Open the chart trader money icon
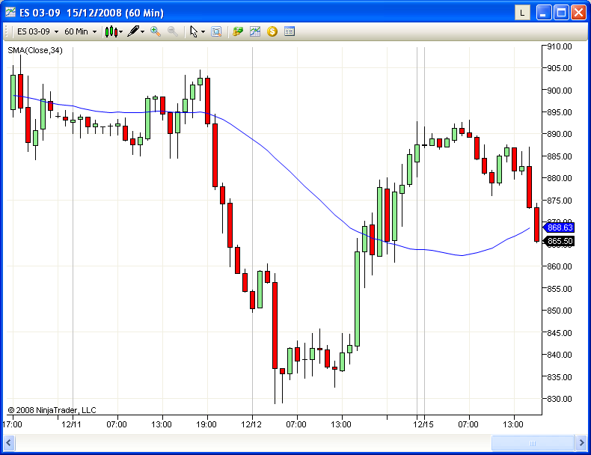The height and width of the screenshot is (455, 591). [238, 31]
